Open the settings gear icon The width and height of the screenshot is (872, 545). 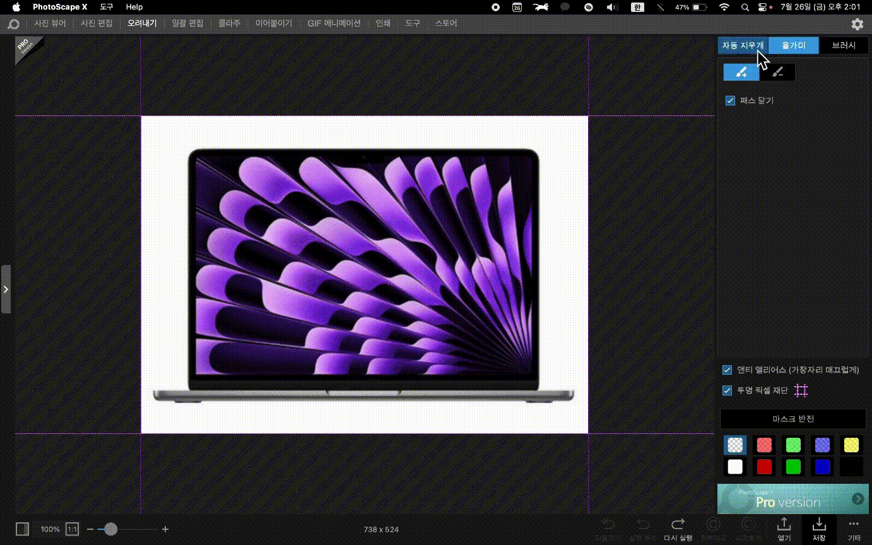coord(857,24)
